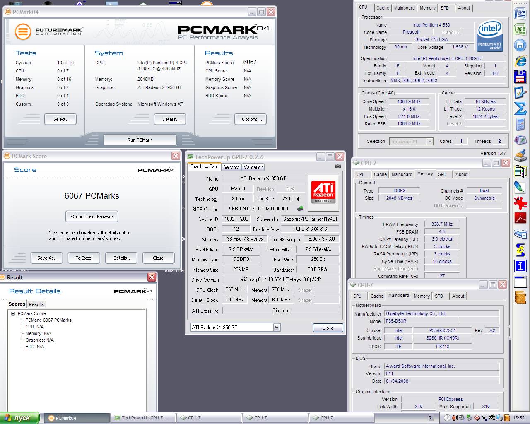The width and height of the screenshot is (530, 424).
Task: Click the DRAM Frequency value '338.7 MHz'
Action: click(442, 224)
